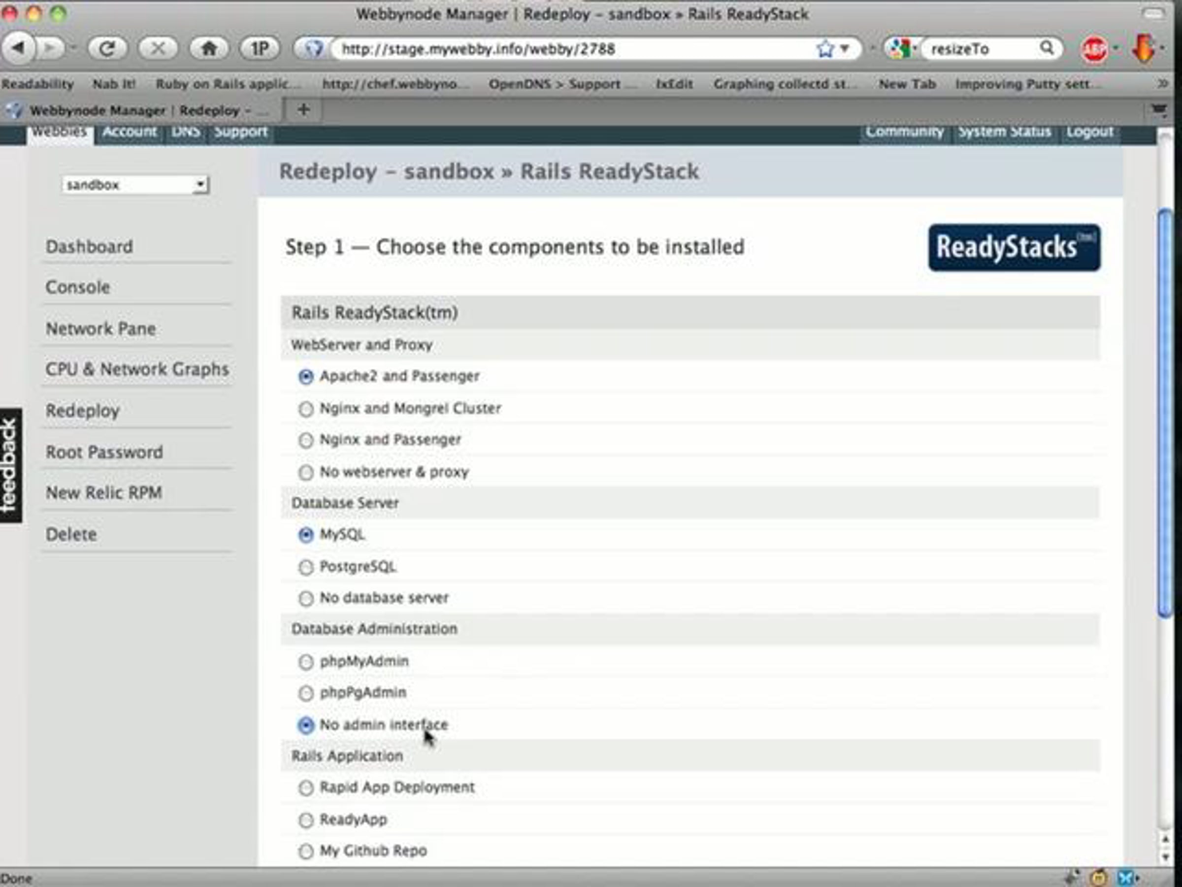Screen dimensions: 1182x887
Task: Click Delete in the sidebar
Action: tap(71, 535)
